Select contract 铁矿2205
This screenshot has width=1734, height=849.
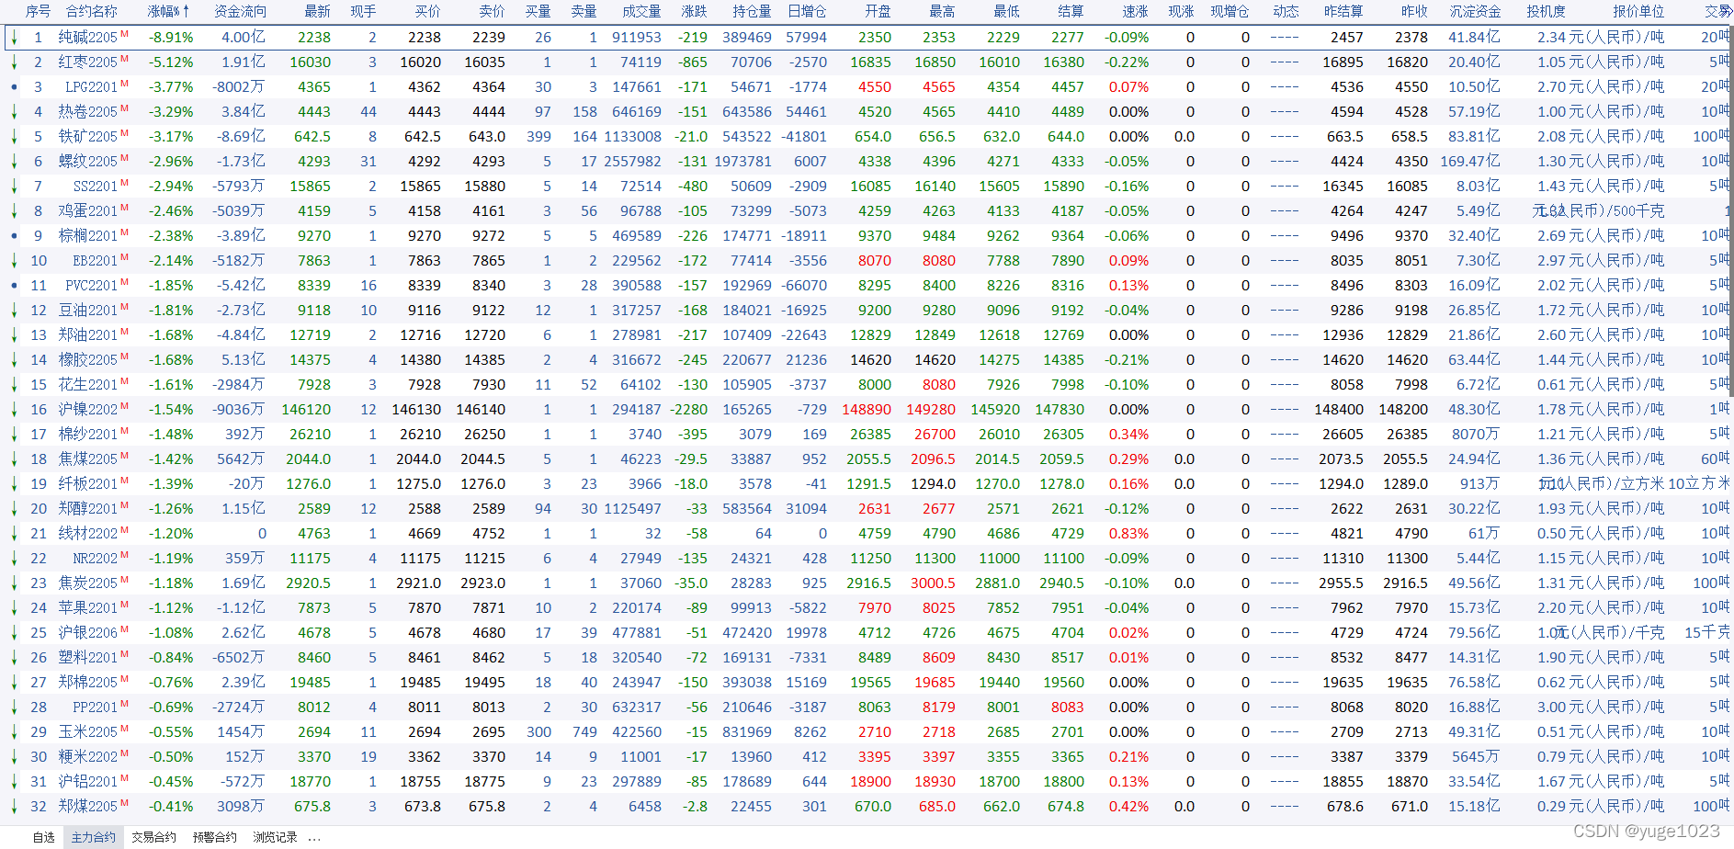88,137
